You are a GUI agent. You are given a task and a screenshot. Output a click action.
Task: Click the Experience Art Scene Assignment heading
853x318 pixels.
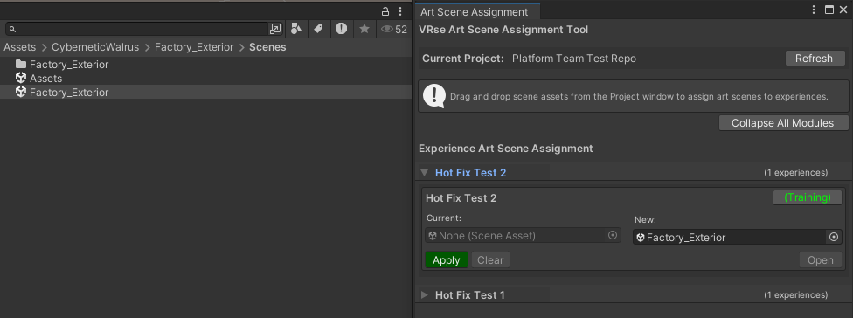tap(505, 148)
